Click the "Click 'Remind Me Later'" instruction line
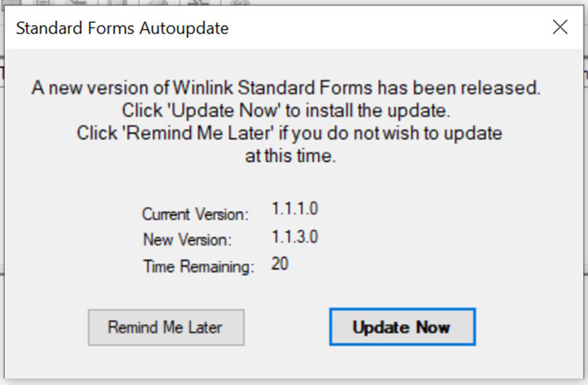The image size is (588, 385). click(289, 133)
